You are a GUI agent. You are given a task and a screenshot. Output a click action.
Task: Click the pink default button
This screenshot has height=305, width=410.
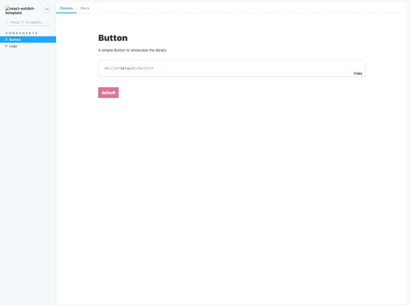[108, 92]
